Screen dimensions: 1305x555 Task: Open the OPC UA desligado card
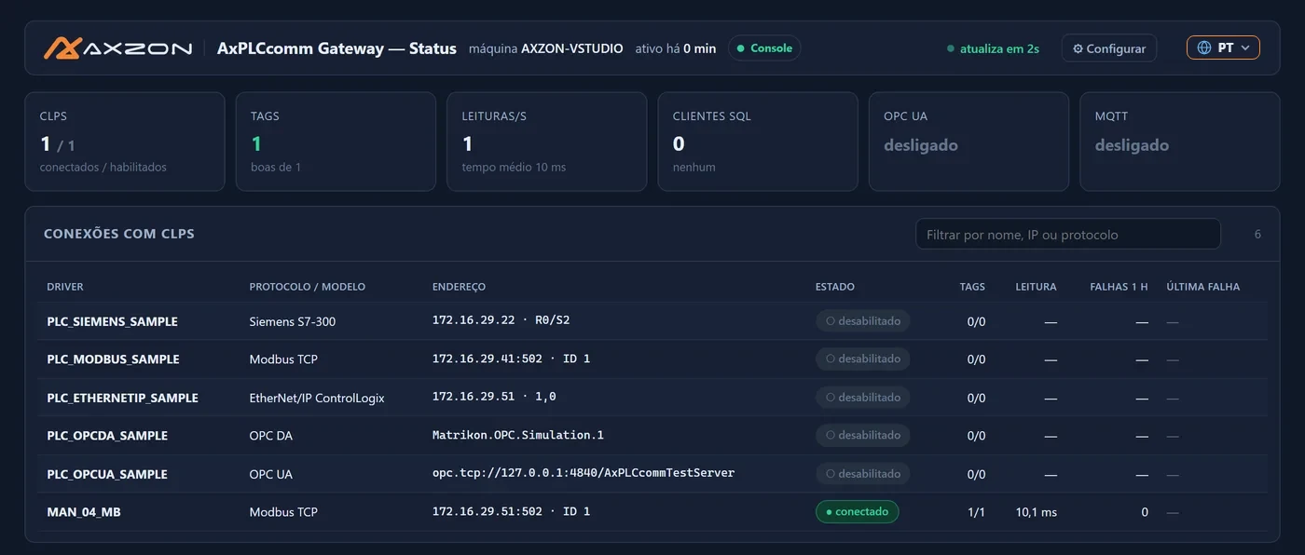(969, 142)
